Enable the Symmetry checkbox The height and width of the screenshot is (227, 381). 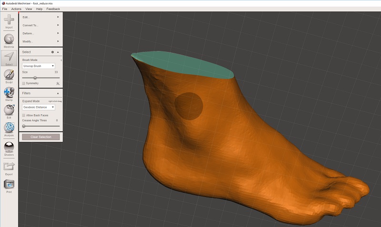[23, 83]
